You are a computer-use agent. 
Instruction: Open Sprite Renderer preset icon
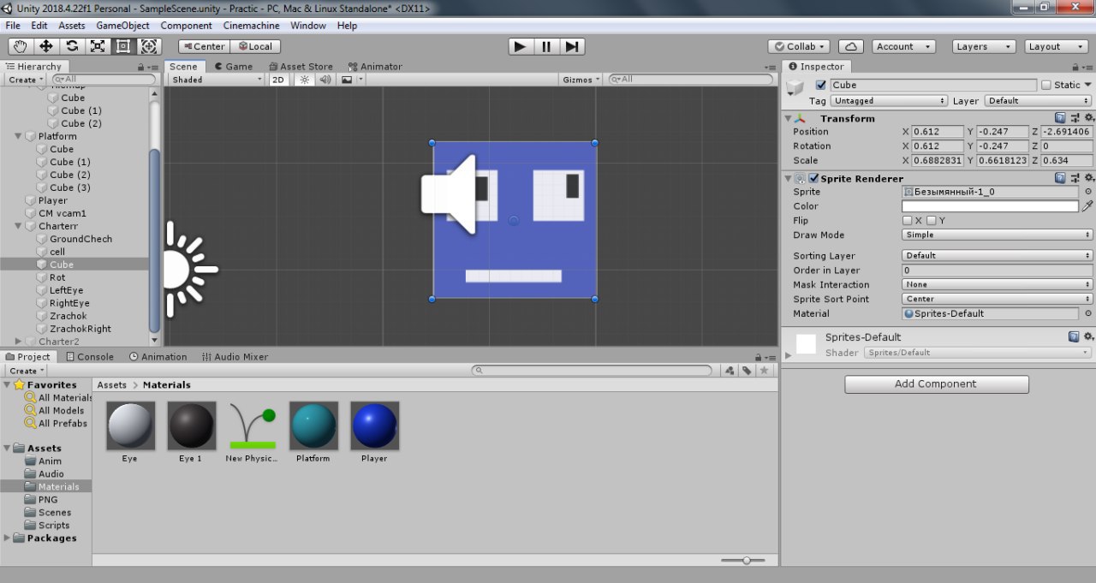coord(1075,178)
